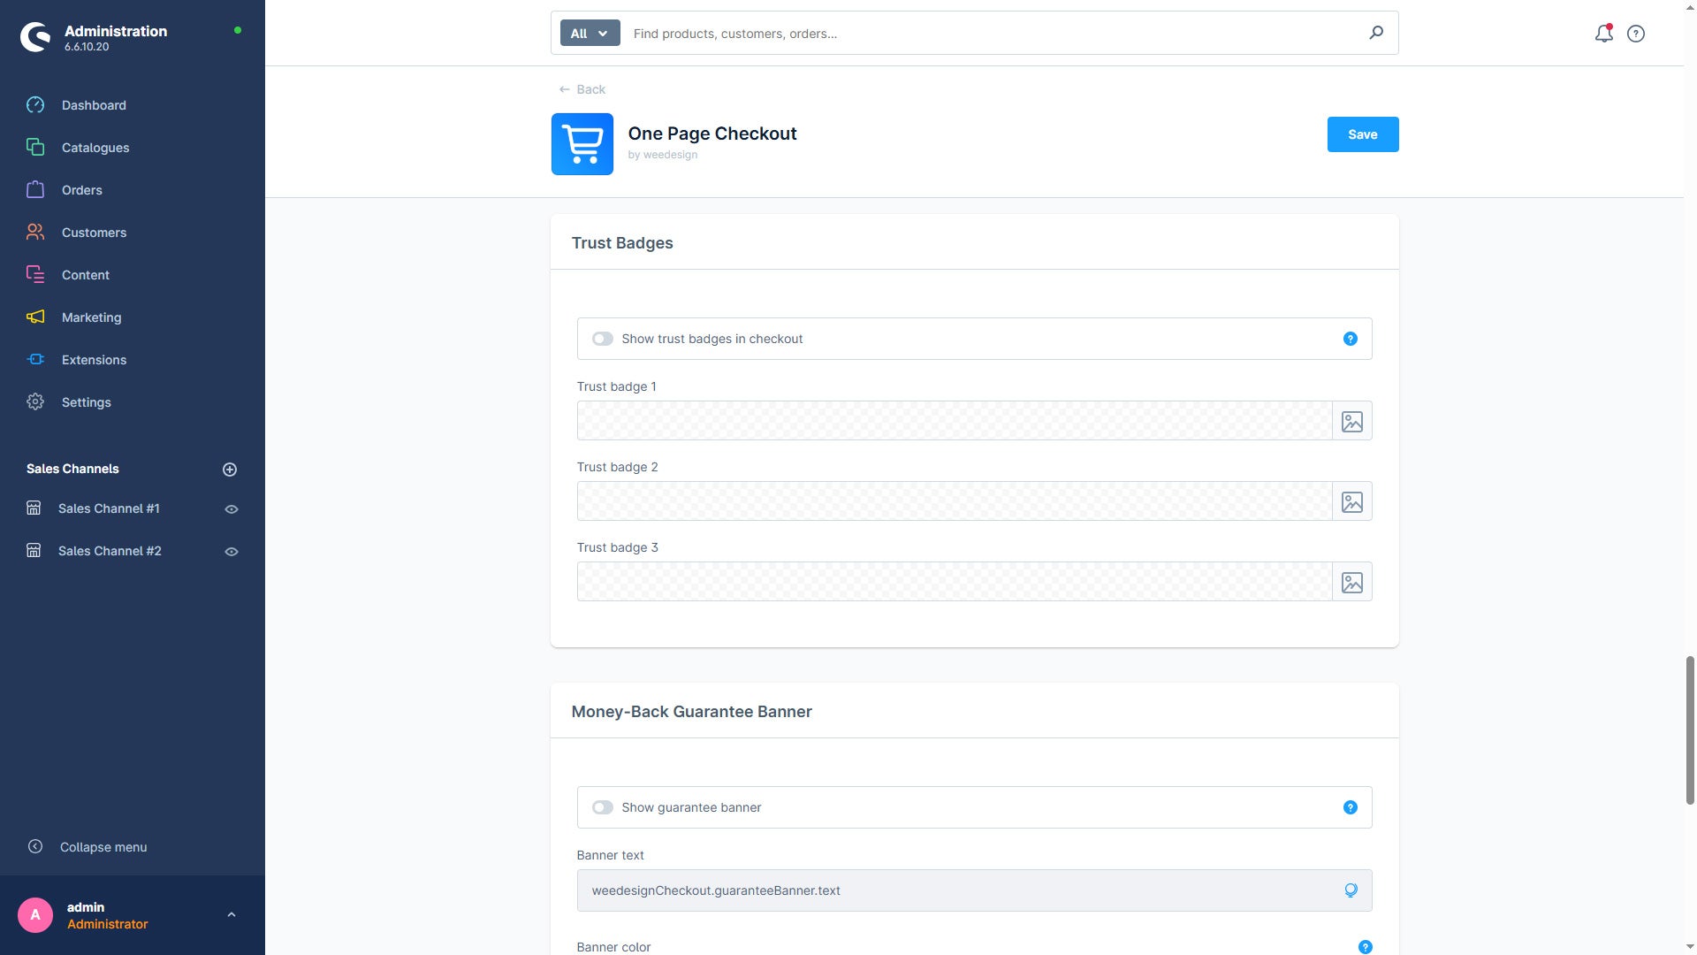Click the search magnifier icon
The height and width of the screenshot is (955, 1697).
click(x=1376, y=33)
